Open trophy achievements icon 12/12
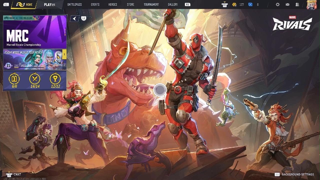The height and width of the screenshot is (180, 320). [x=55, y=79]
